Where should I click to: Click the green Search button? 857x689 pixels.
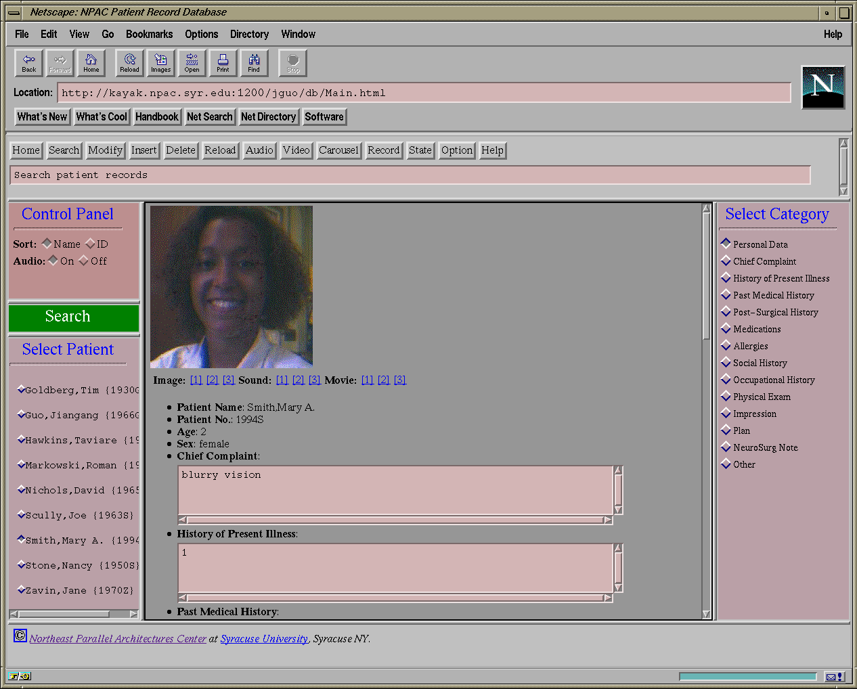[74, 317]
